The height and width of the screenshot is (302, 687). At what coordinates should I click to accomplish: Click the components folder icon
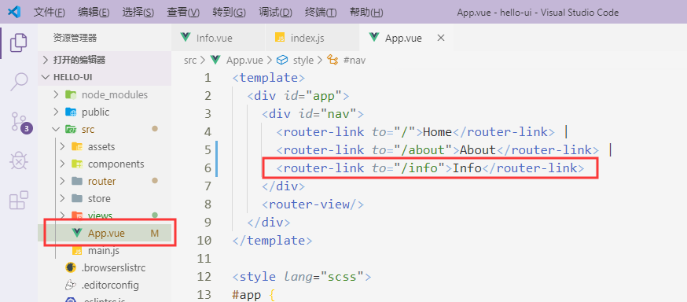point(77,164)
